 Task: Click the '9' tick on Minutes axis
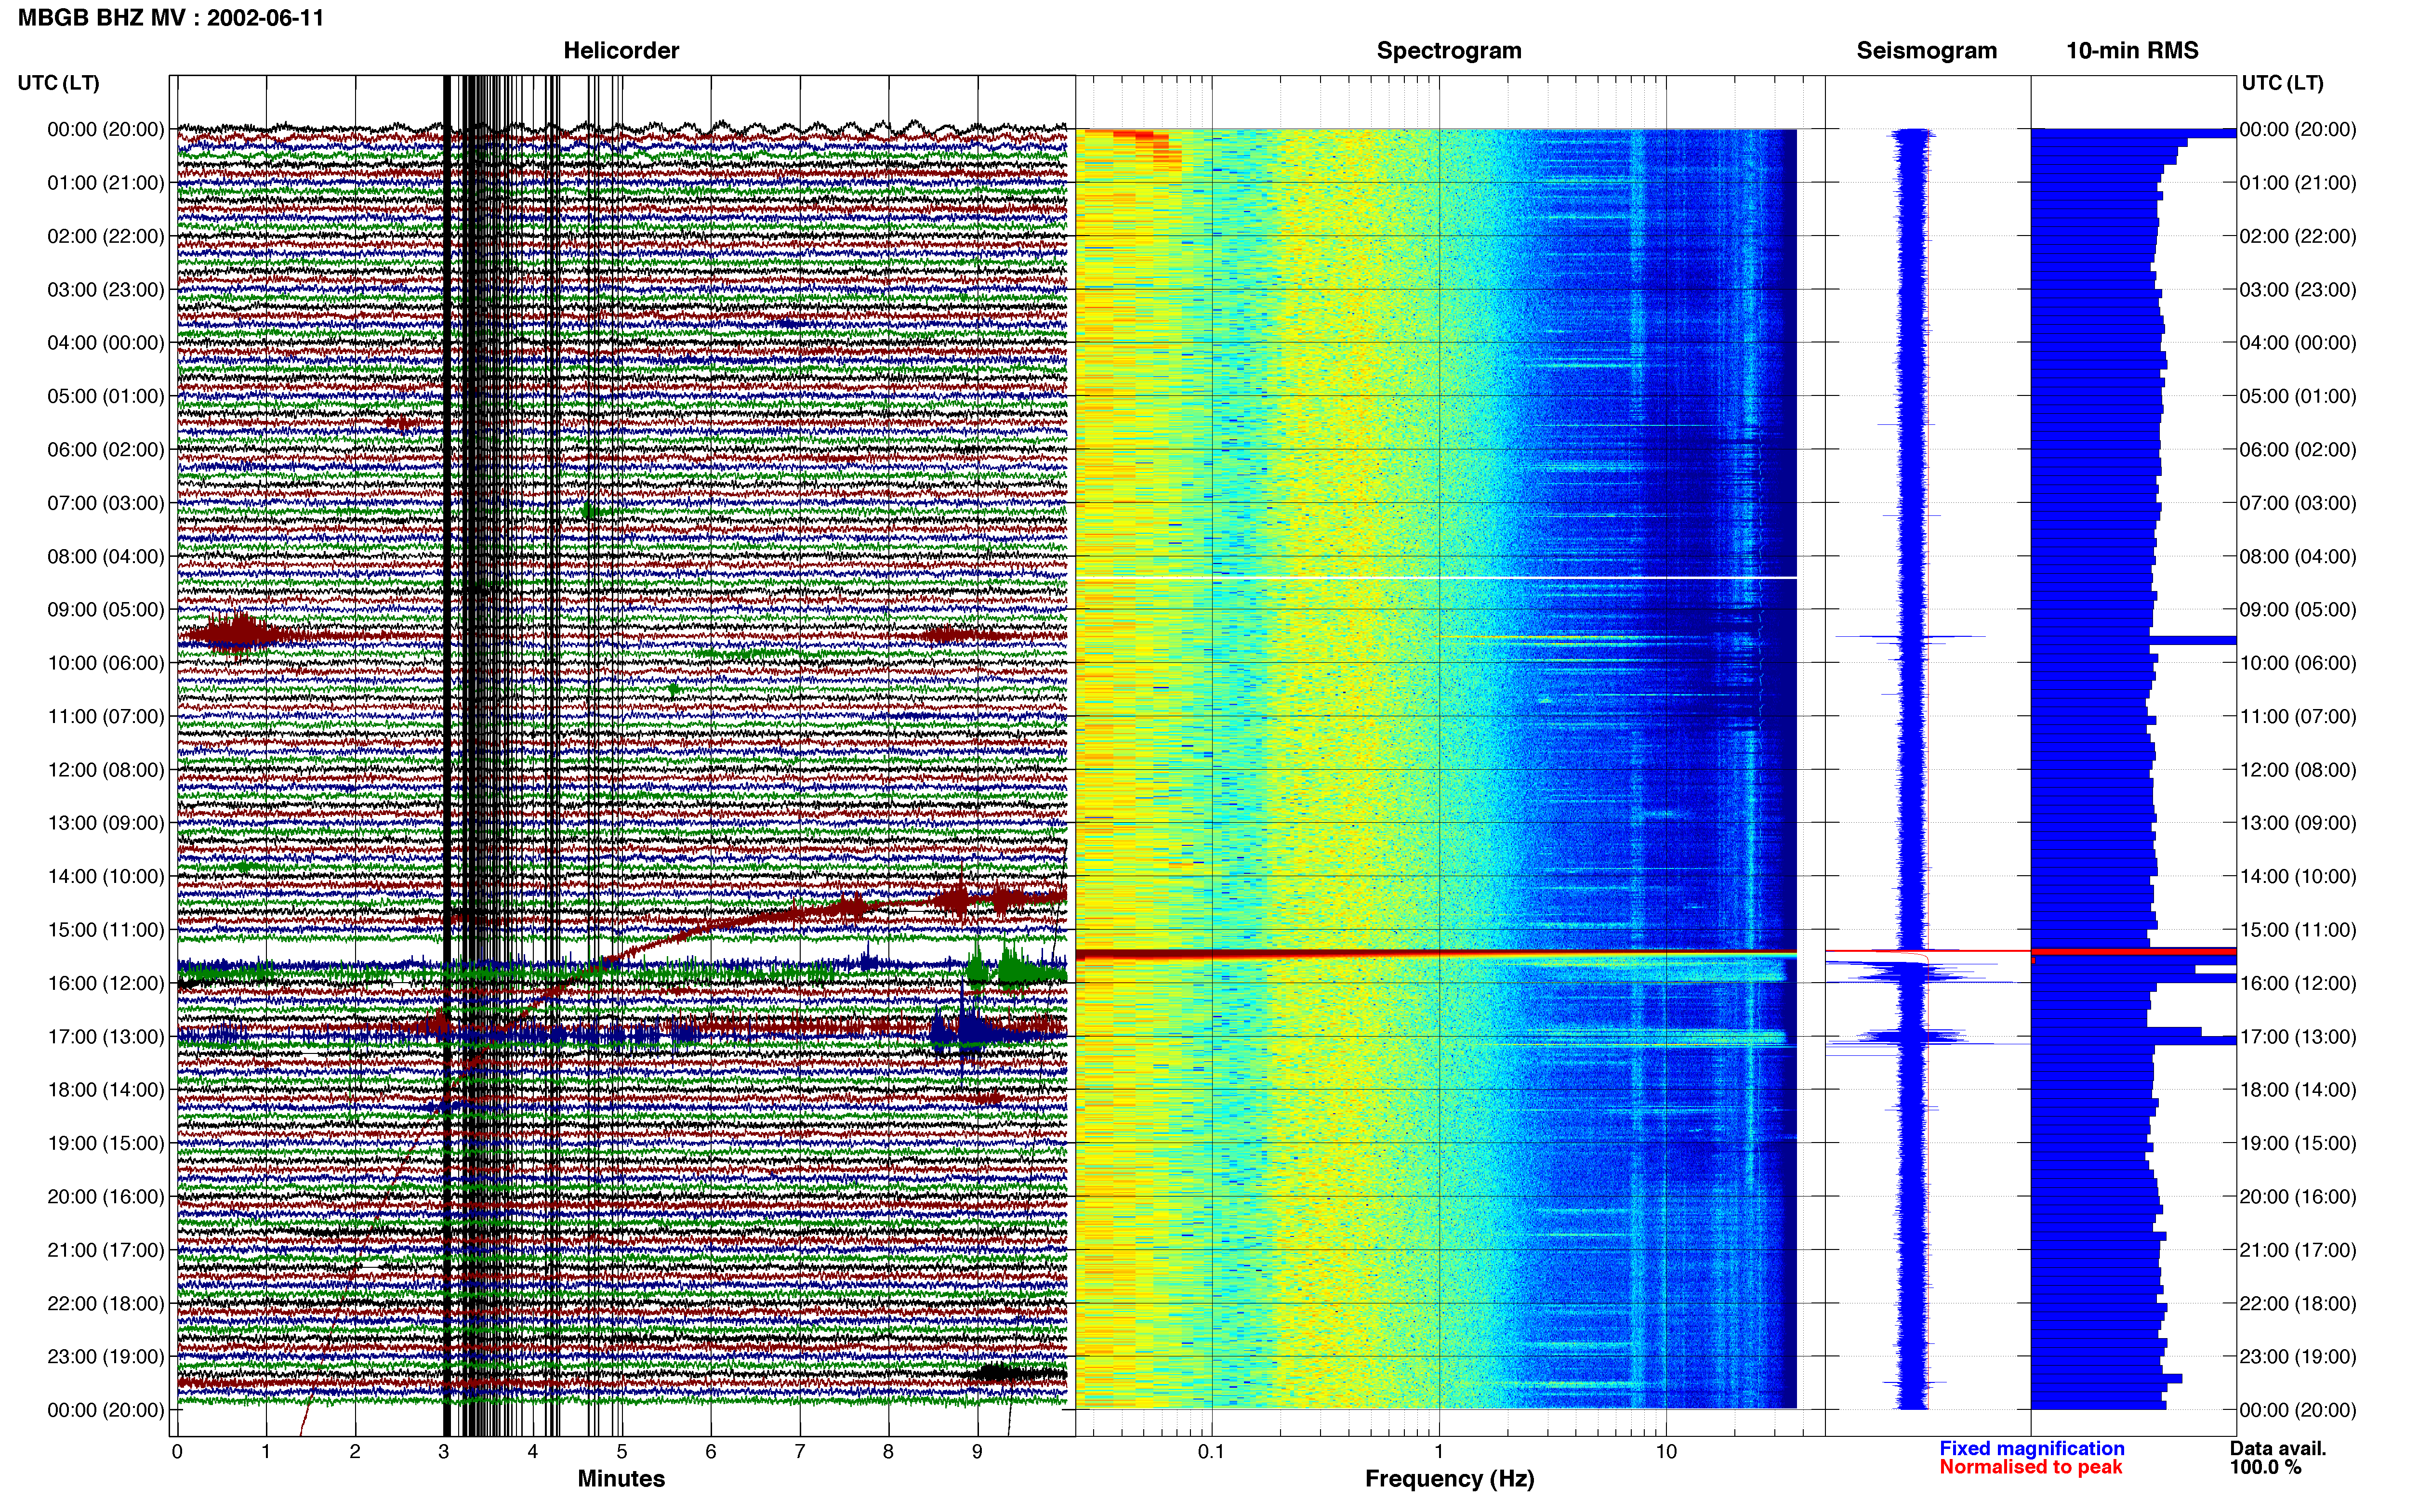(x=977, y=1451)
